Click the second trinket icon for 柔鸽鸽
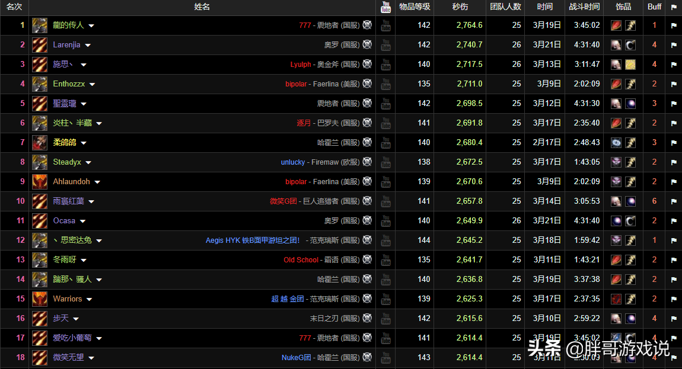 pos(630,143)
